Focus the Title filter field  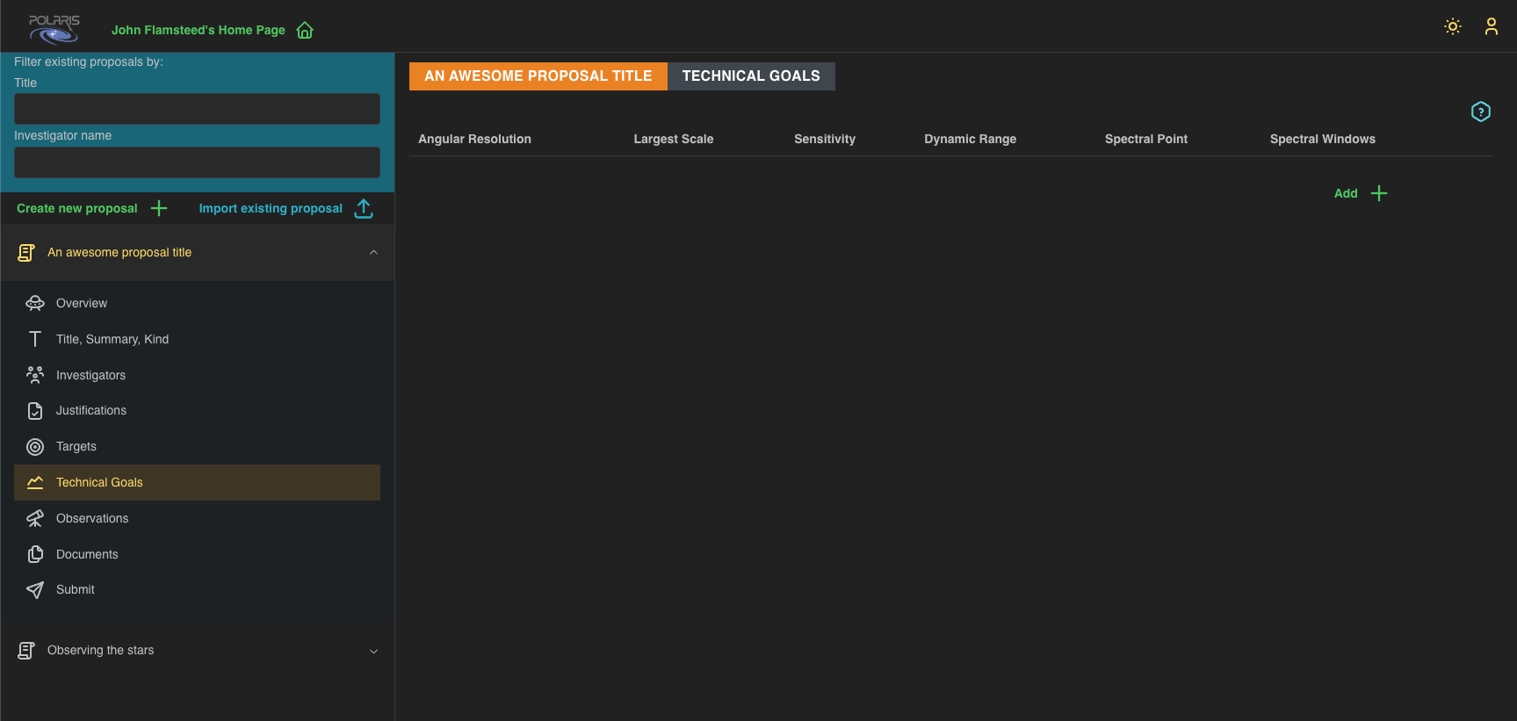(x=197, y=109)
